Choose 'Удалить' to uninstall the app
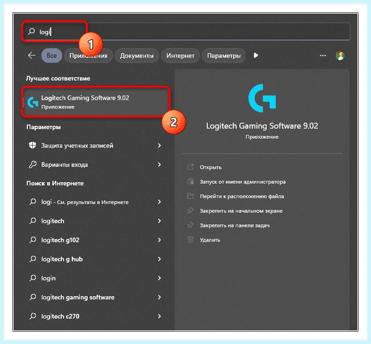371x344 pixels. pyautogui.click(x=210, y=240)
